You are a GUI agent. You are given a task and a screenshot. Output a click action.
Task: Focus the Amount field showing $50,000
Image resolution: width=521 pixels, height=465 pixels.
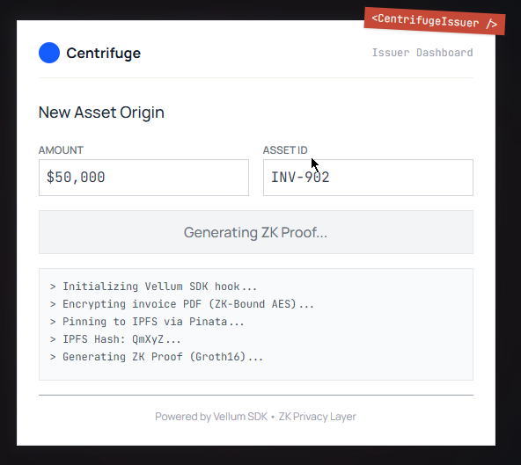point(143,178)
